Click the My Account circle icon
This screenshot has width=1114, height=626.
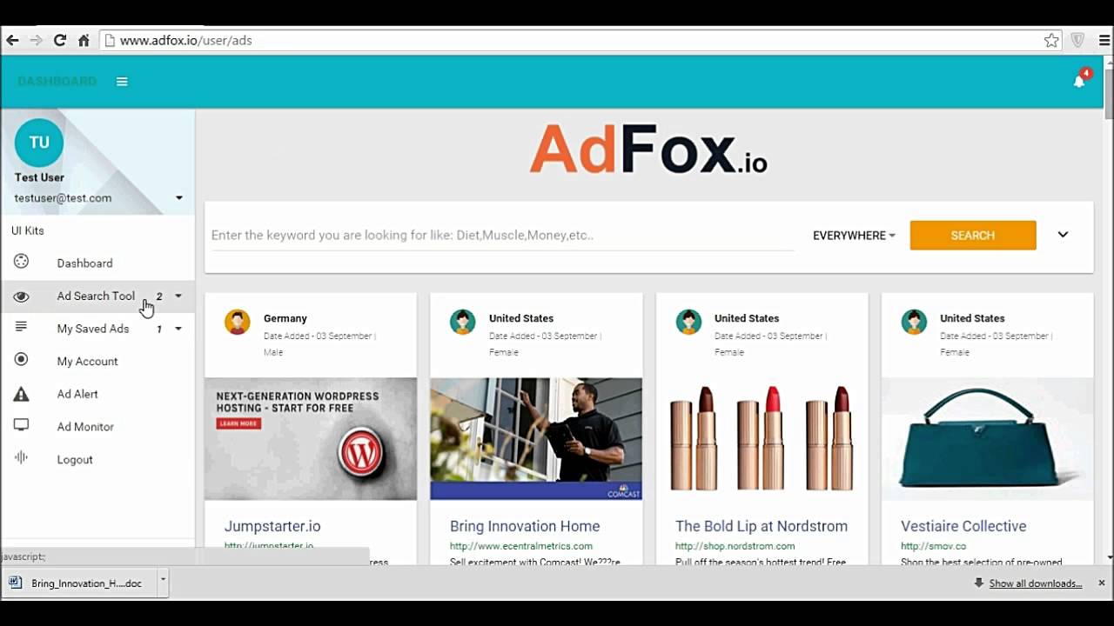tap(22, 360)
